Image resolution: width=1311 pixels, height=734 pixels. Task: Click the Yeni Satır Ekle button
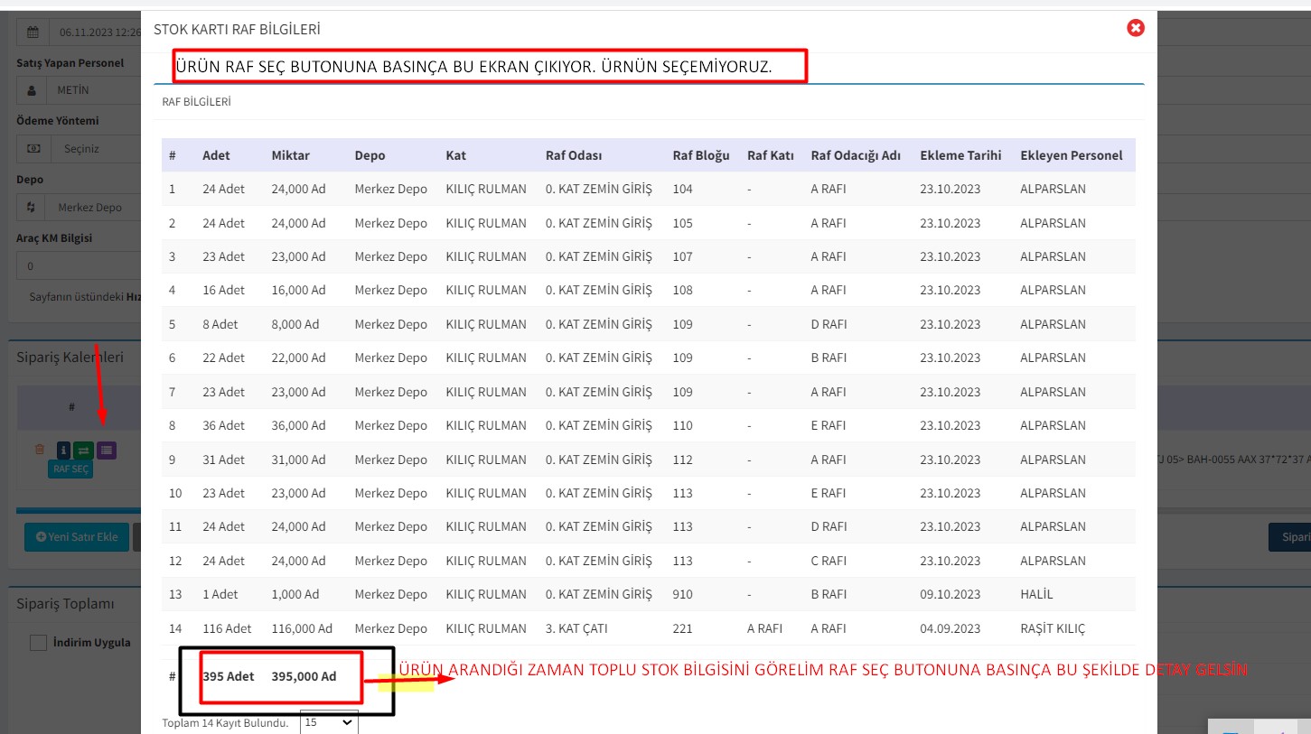click(x=77, y=536)
